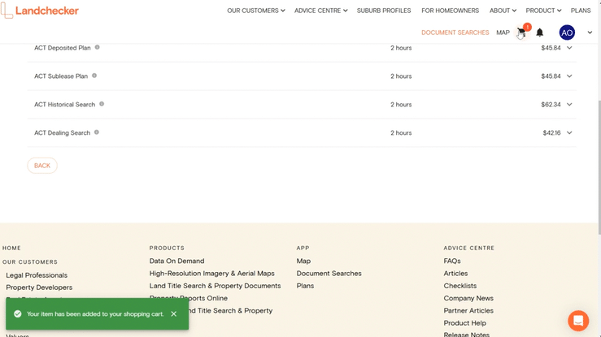This screenshot has height=337, width=601.
Task: Select Document Searches in header
Action: click(455, 32)
